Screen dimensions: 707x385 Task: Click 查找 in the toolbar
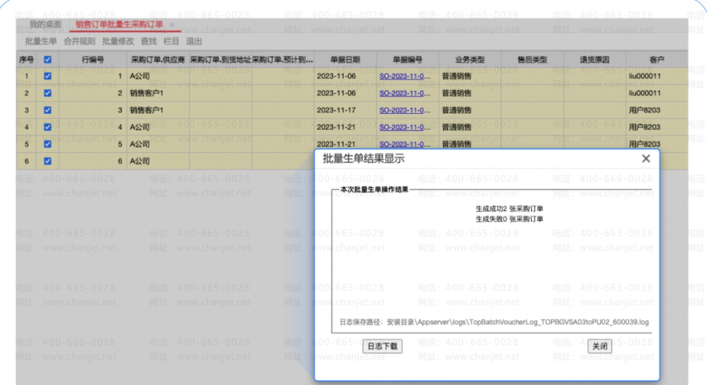point(149,41)
